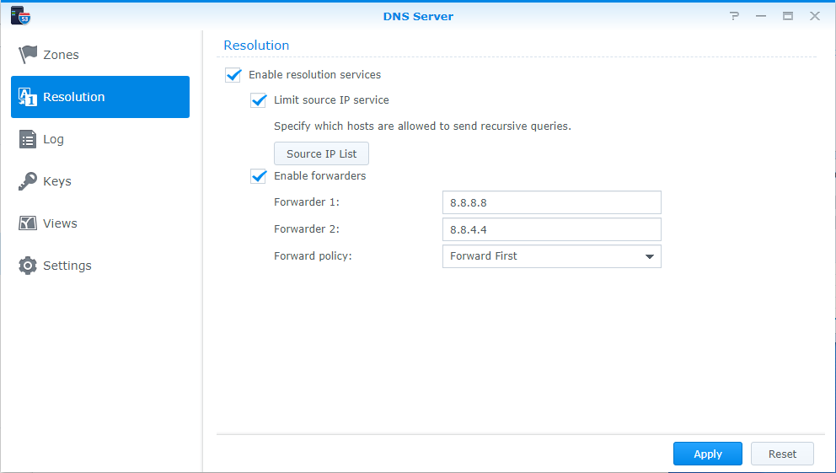Click the Reset button
This screenshot has height=473, width=836.
pos(782,454)
